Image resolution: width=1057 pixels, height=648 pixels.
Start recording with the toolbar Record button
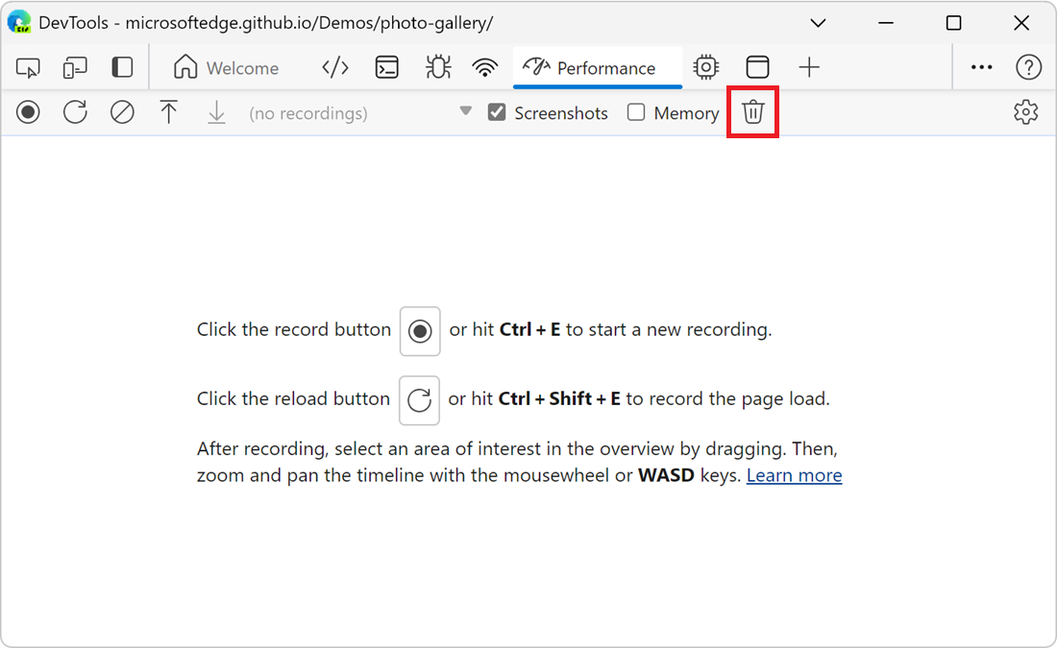(x=29, y=112)
